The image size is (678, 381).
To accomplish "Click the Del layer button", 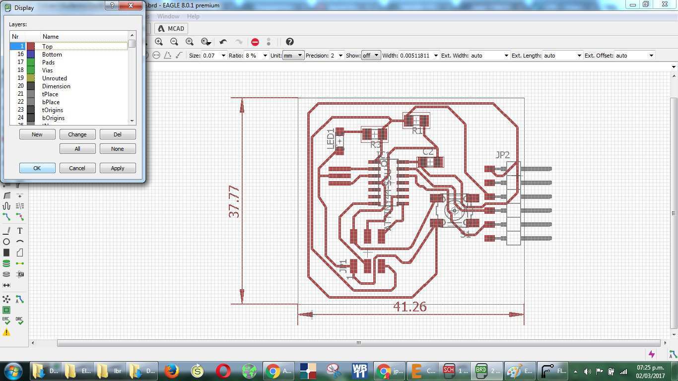I will [x=118, y=134].
